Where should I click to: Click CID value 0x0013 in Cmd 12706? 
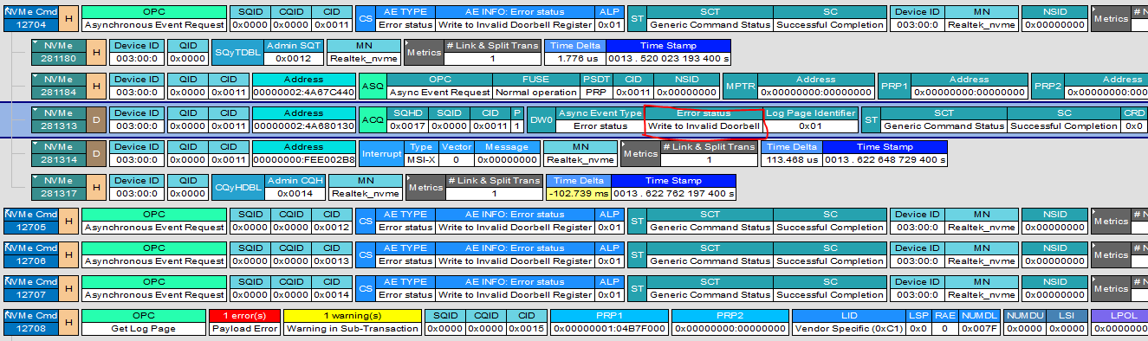pyautogui.click(x=333, y=262)
